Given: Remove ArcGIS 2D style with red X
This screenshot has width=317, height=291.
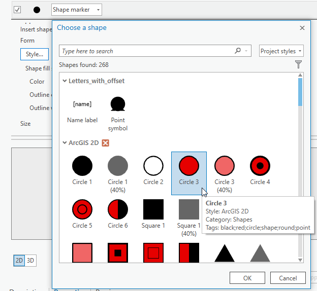Looking at the screenshot, I should (105, 143).
